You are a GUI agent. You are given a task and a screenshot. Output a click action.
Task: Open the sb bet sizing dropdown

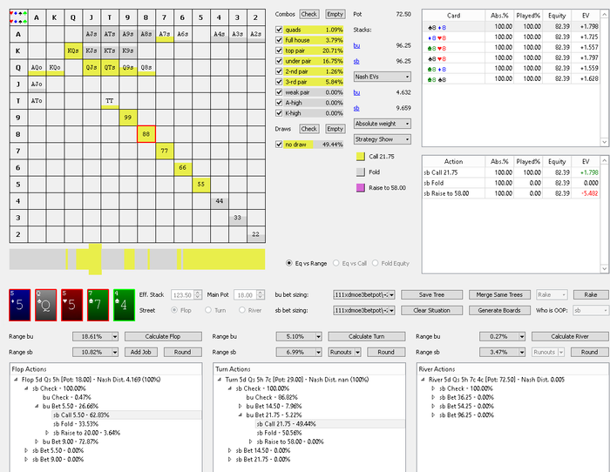[x=364, y=310]
